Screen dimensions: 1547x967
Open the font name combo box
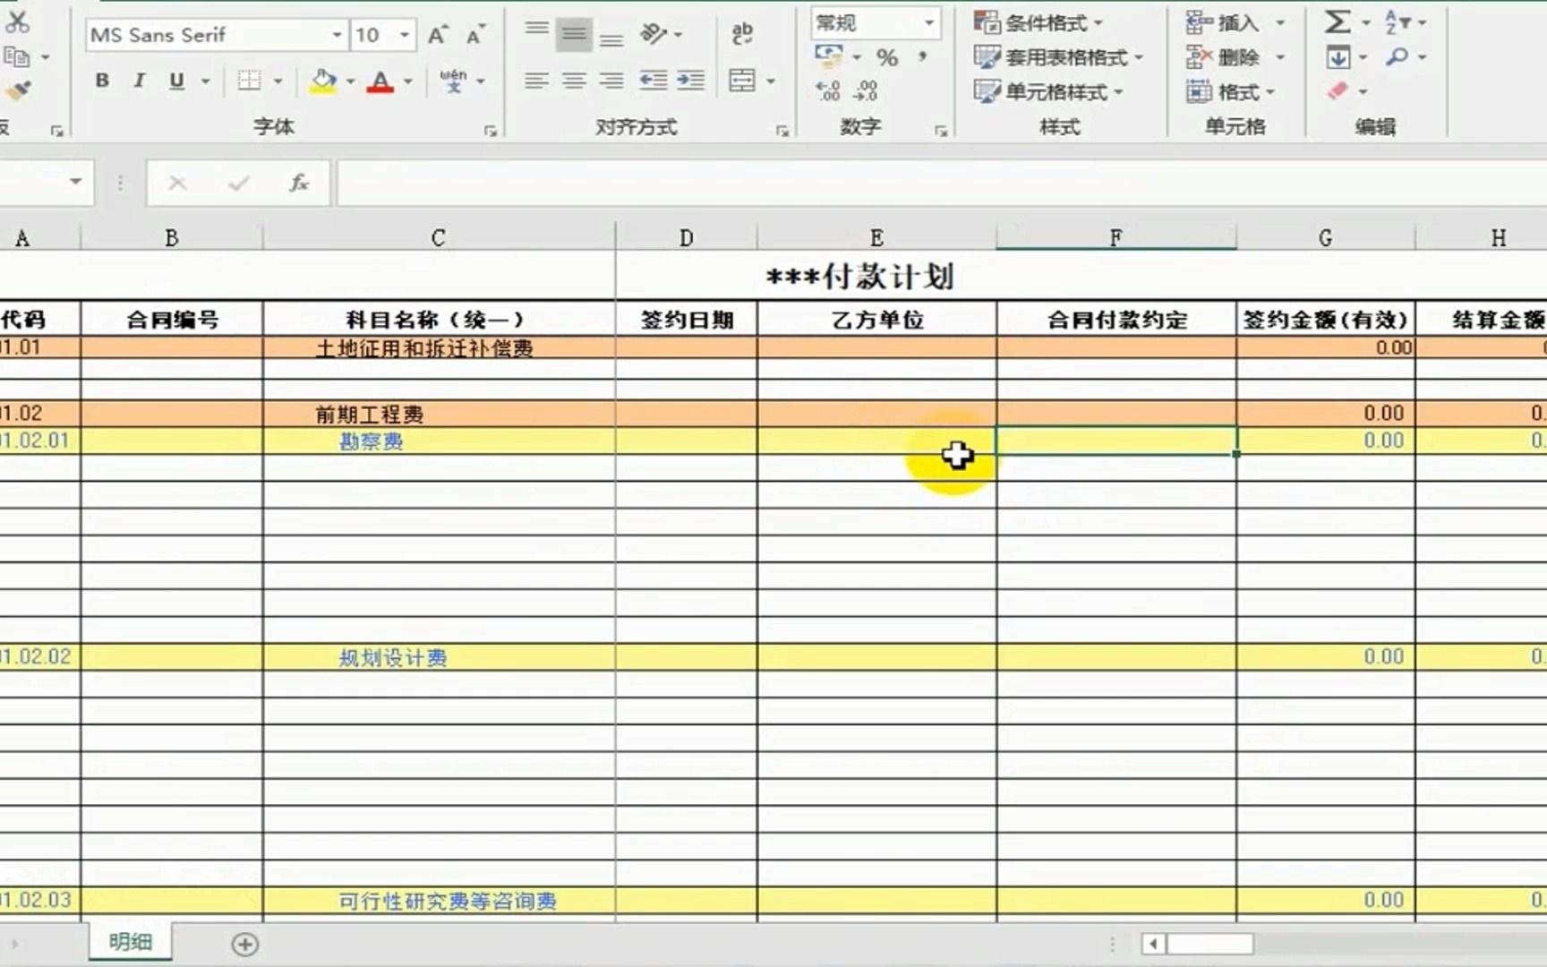[216, 35]
